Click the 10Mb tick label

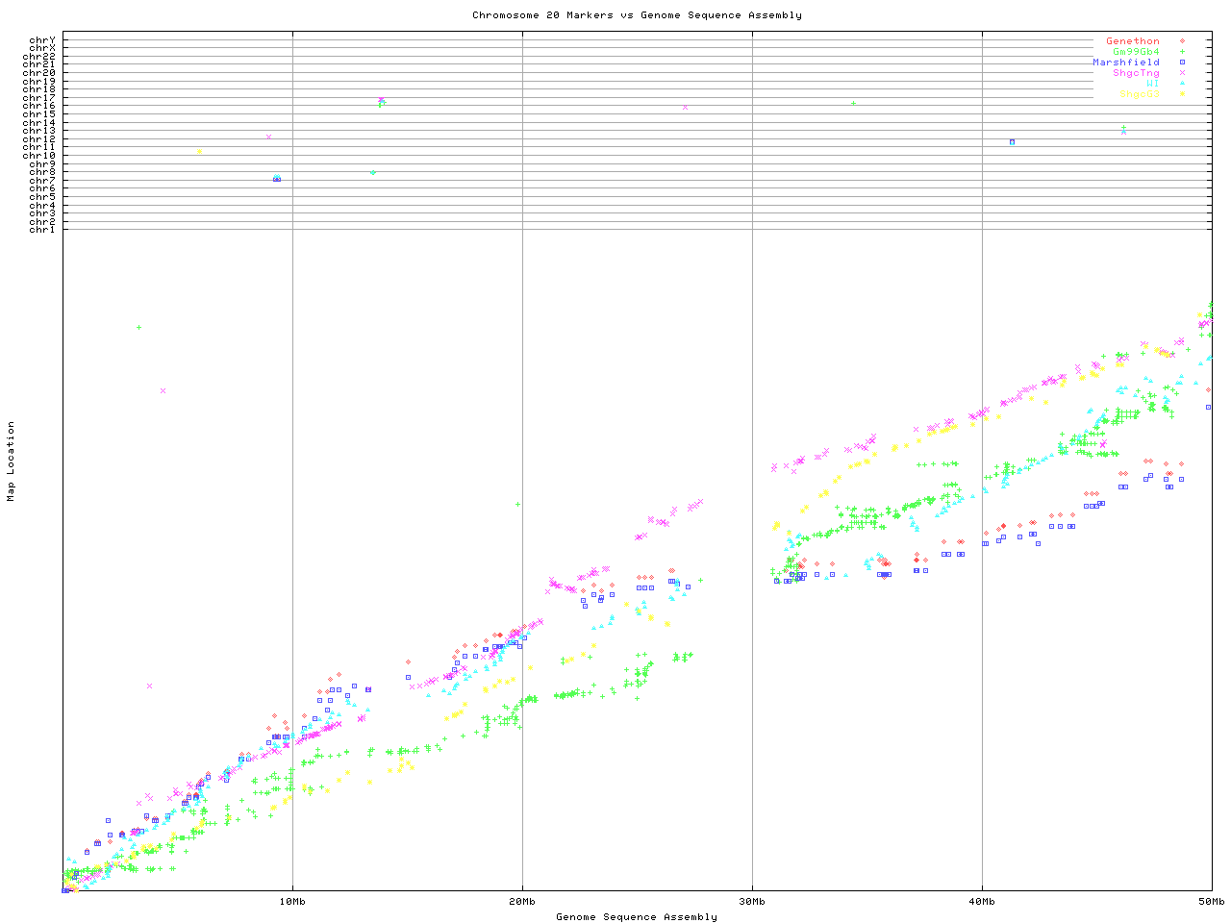click(292, 902)
